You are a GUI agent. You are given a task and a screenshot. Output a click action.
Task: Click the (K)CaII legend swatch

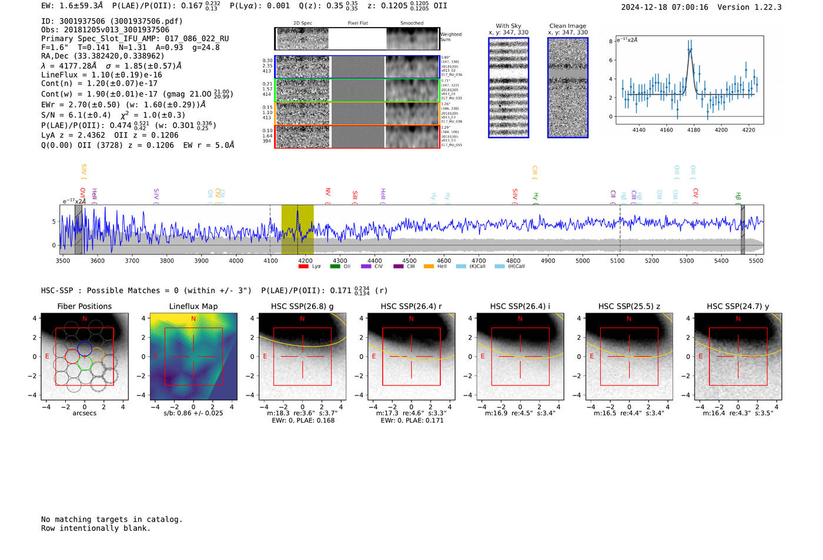click(x=461, y=266)
